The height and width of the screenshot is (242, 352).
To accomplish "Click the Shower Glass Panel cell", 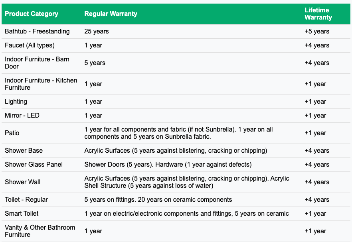I will point(34,165).
